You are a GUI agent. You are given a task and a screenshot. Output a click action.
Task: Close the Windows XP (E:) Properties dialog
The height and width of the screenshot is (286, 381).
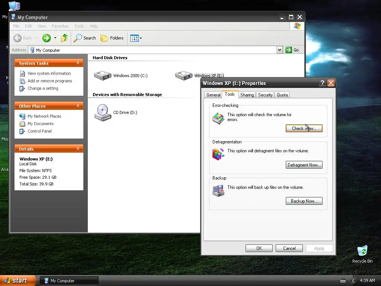[331, 83]
